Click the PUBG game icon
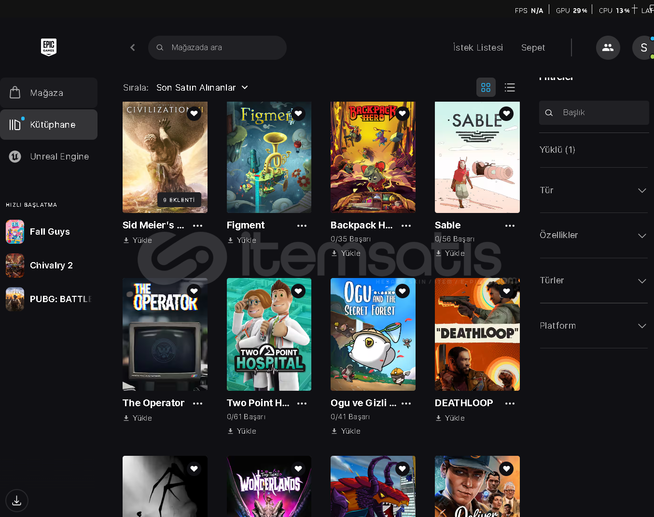The height and width of the screenshot is (517, 654). [x=15, y=299]
